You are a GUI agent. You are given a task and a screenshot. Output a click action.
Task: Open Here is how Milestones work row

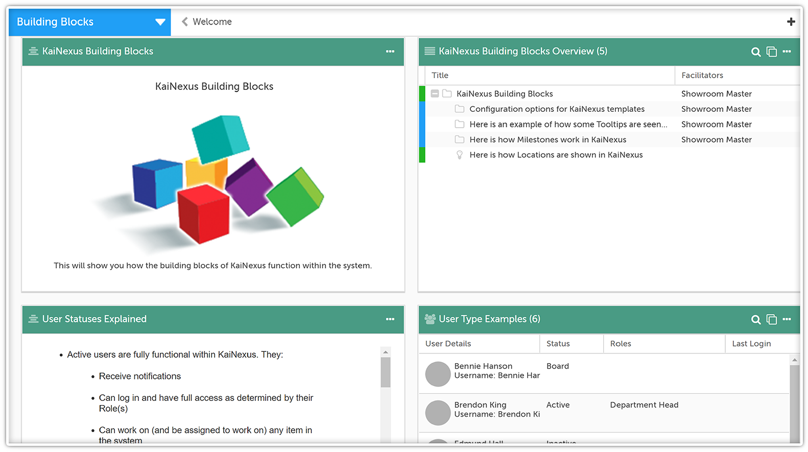tap(548, 140)
